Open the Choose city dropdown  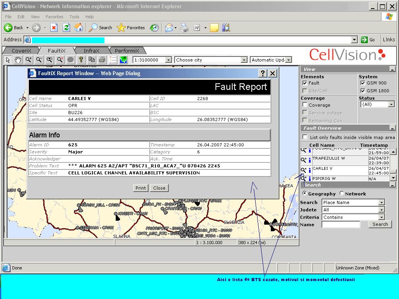(x=244, y=60)
